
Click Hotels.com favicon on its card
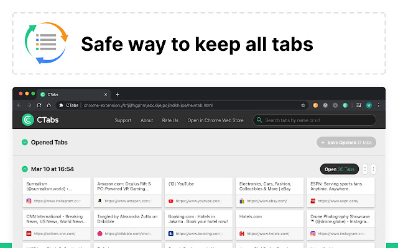pyautogui.click(x=242, y=234)
